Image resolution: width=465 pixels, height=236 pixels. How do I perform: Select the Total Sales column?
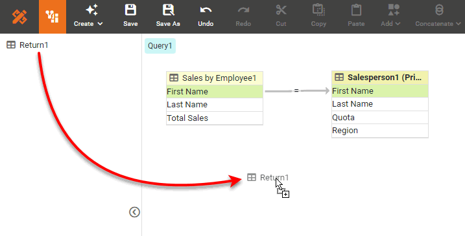pos(215,118)
